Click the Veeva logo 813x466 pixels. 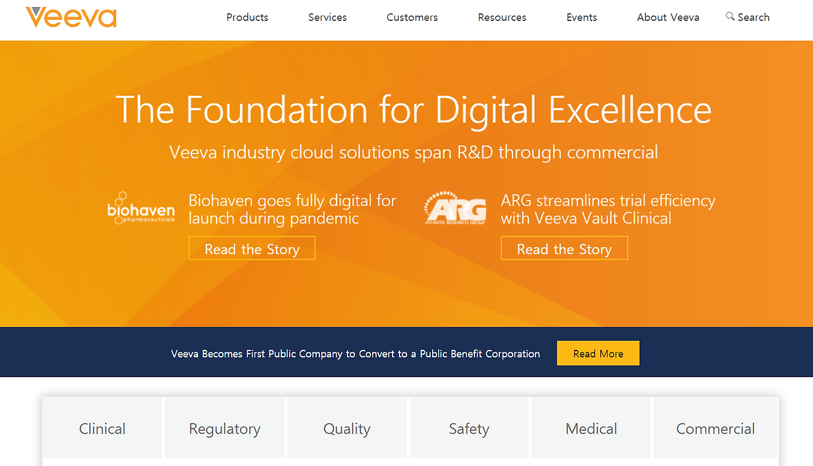coord(71,17)
